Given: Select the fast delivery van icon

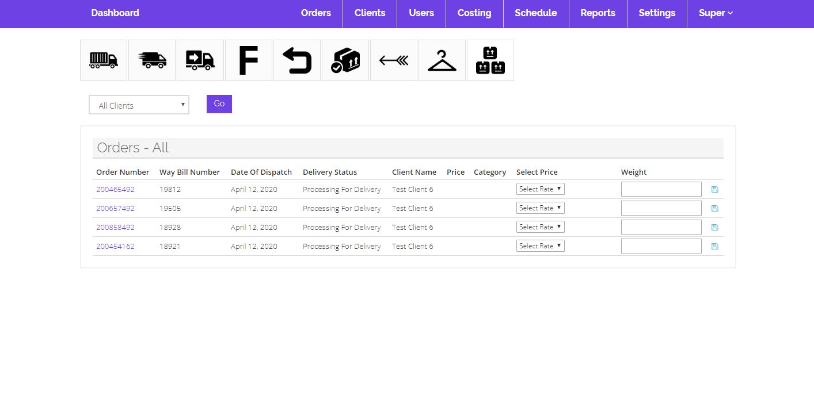Looking at the screenshot, I should pos(152,60).
